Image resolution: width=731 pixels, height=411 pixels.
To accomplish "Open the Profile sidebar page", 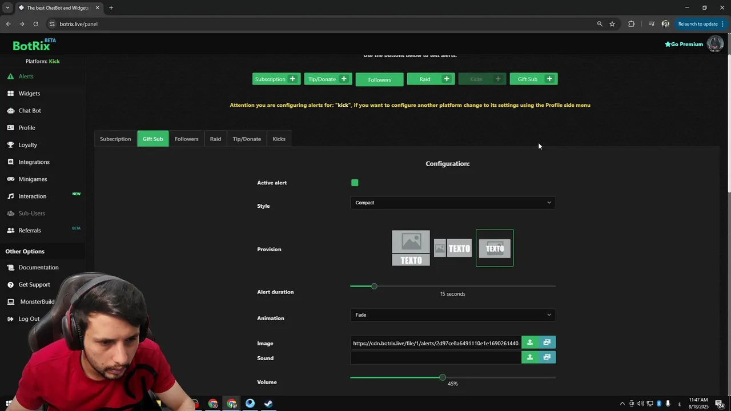I will [x=27, y=128].
